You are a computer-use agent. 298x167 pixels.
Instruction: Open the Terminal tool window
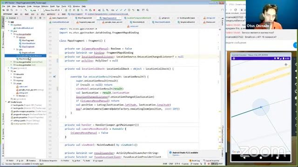click(31, 161)
